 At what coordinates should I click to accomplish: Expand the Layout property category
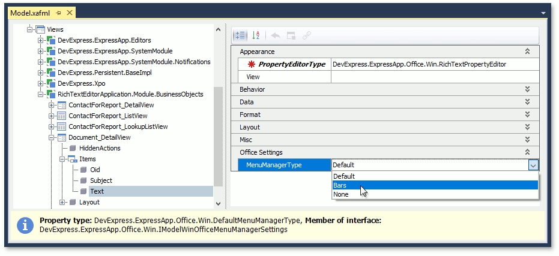click(x=528, y=127)
